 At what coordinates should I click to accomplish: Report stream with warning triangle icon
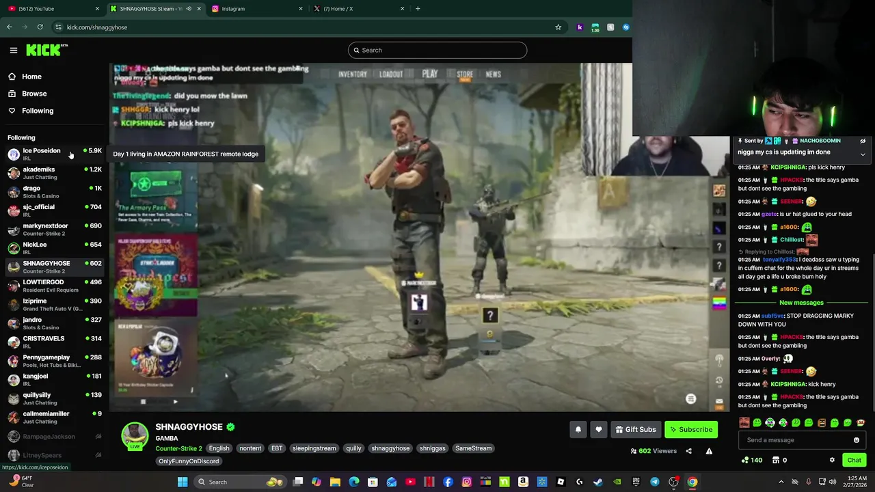(x=709, y=451)
